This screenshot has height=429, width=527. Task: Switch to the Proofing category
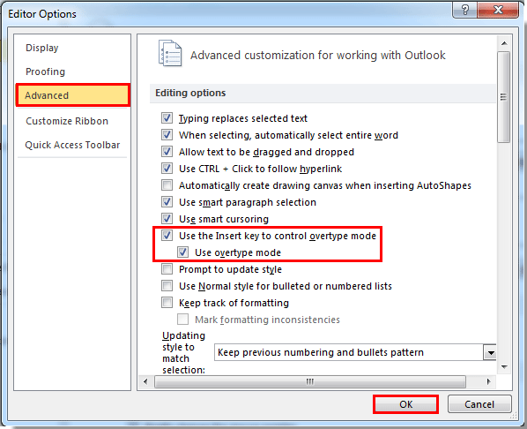[x=45, y=71]
